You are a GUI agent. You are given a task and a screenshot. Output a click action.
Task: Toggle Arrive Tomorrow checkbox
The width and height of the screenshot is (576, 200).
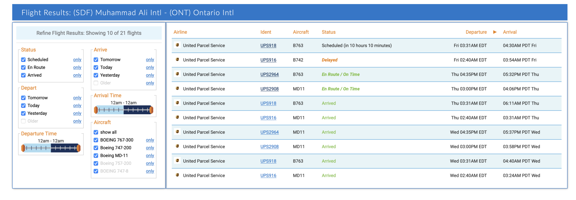click(96, 60)
